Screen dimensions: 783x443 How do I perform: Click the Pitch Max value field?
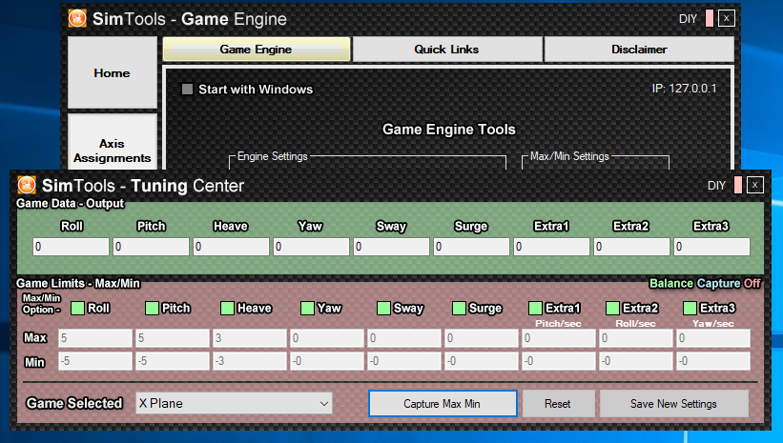(x=173, y=338)
